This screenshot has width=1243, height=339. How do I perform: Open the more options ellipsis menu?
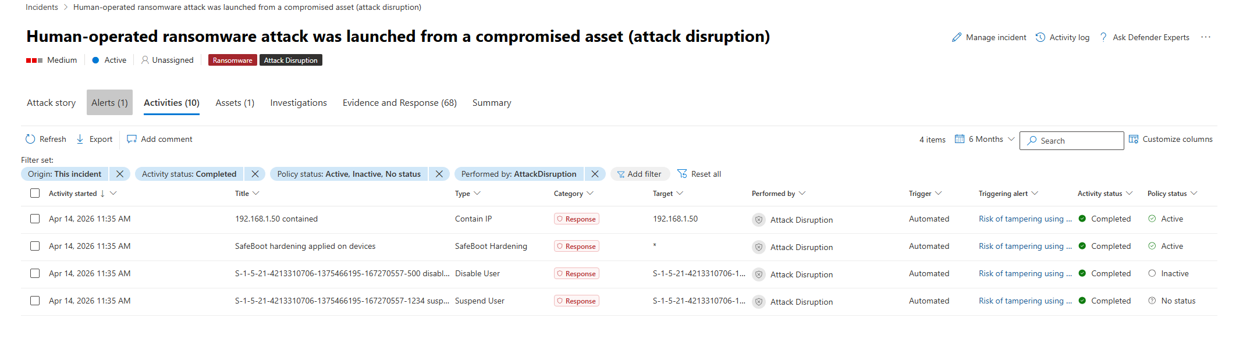point(1206,37)
